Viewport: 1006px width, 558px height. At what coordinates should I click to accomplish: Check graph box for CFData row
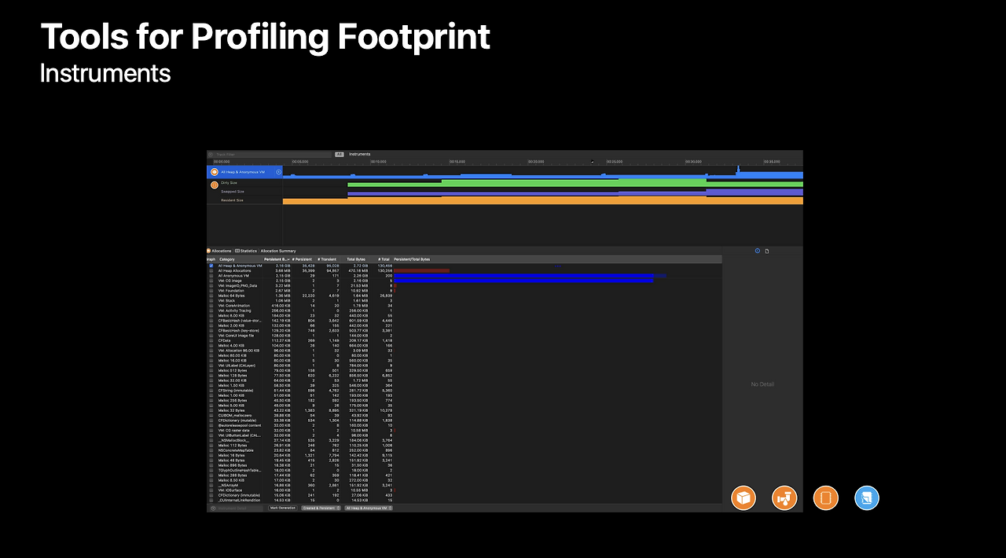[211, 340]
